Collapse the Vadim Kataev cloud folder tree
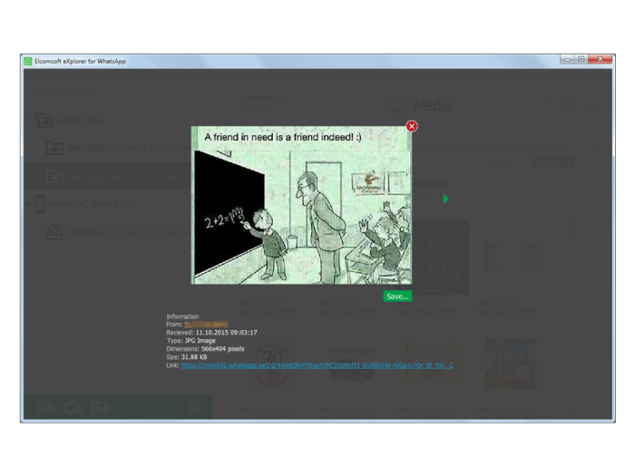This screenshot has height=476, width=635. coord(29,120)
